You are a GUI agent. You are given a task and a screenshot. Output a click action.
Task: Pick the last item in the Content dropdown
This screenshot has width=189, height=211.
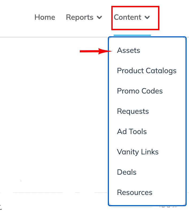click(135, 193)
